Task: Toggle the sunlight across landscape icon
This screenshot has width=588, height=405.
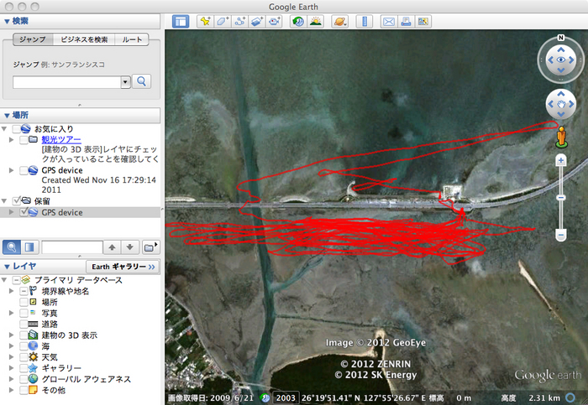Action: pyautogui.click(x=316, y=21)
